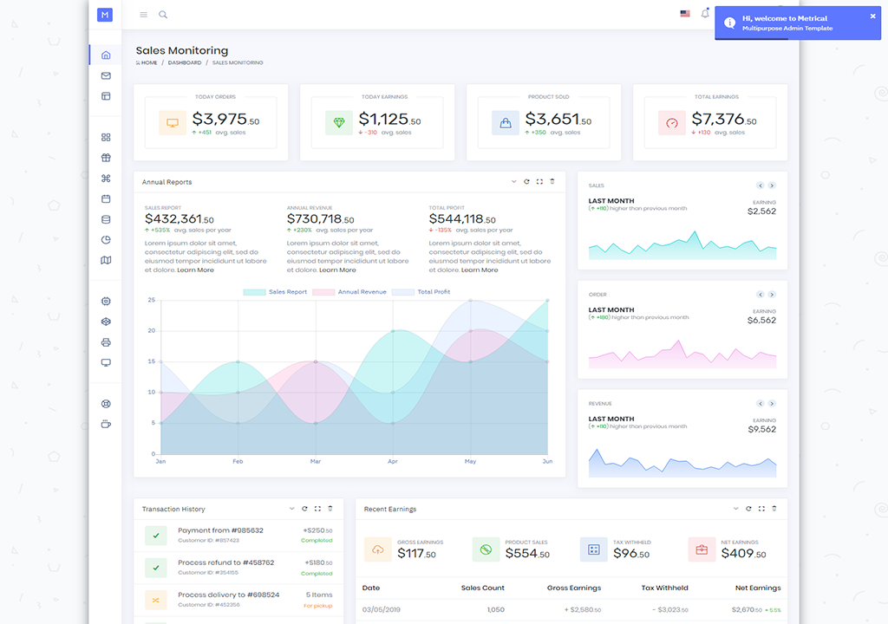Refresh the Annual Reports card
Image resolution: width=888 pixels, height=624 pixels.
(x=526, y=182)
